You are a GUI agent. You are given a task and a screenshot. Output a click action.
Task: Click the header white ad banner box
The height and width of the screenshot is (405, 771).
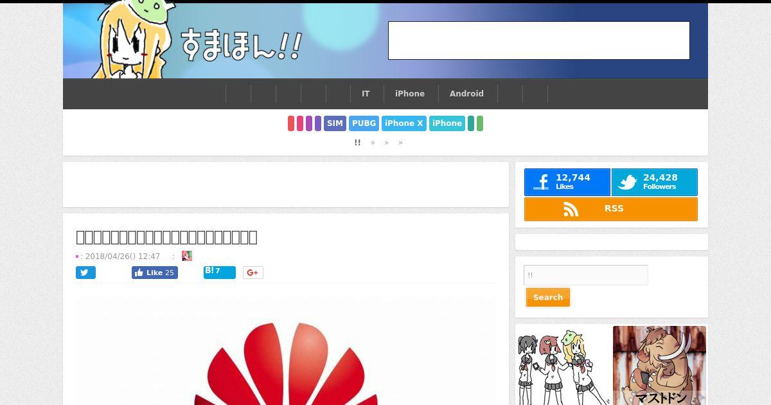[539, 40]
